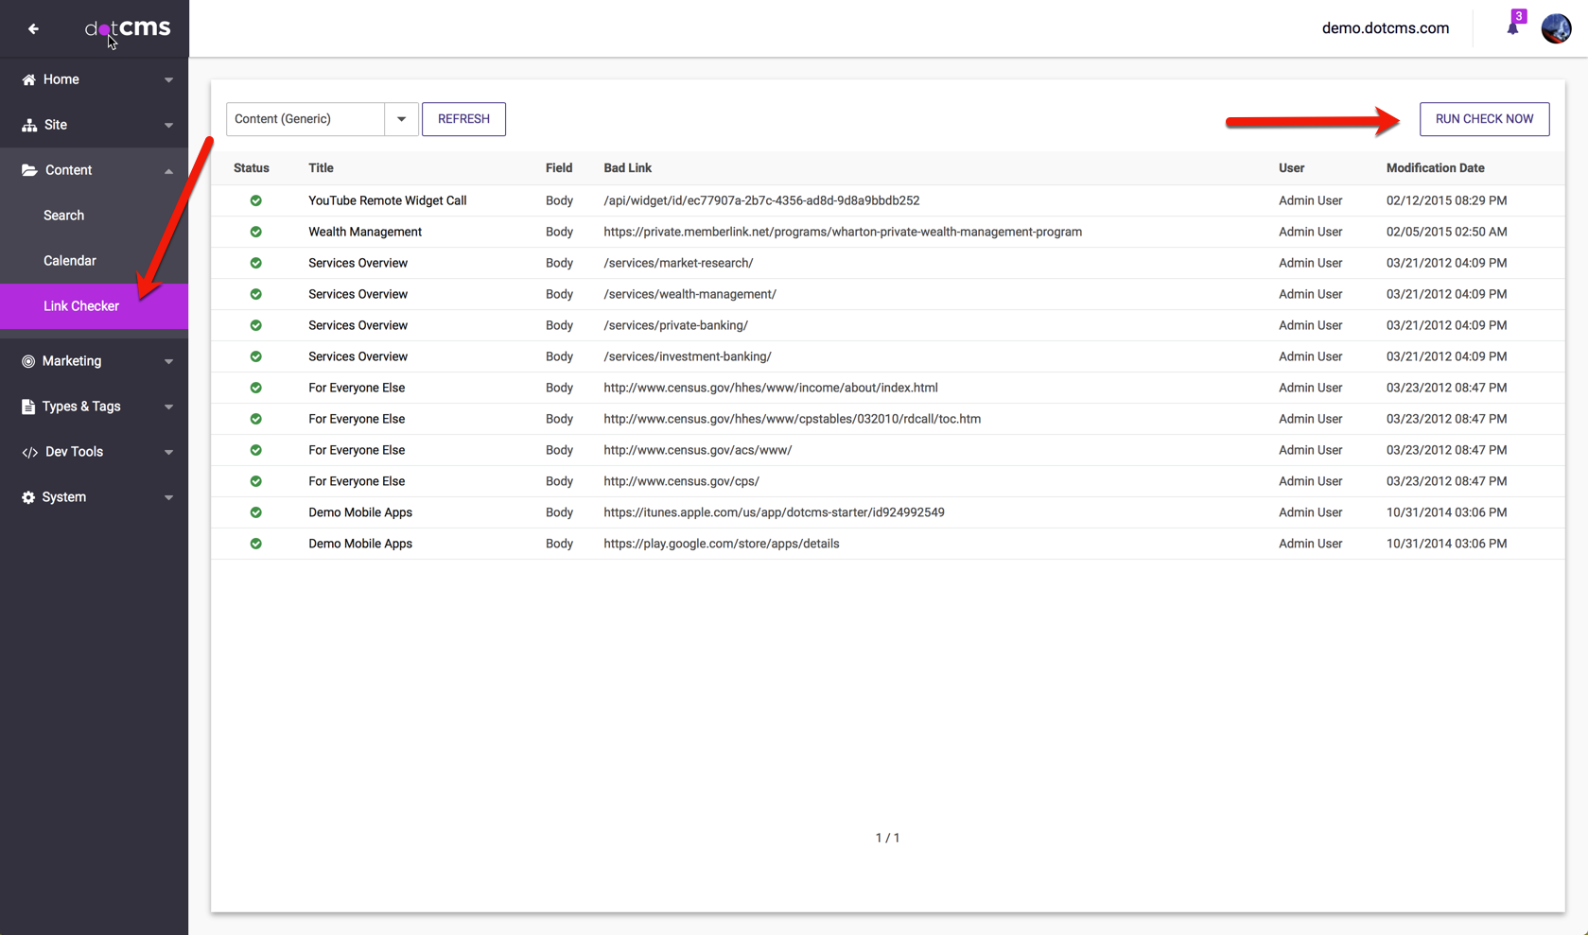
Task: Open the Content (Generic) dropdown arrow
Action: pyautogui.click(x=401, y=119)
